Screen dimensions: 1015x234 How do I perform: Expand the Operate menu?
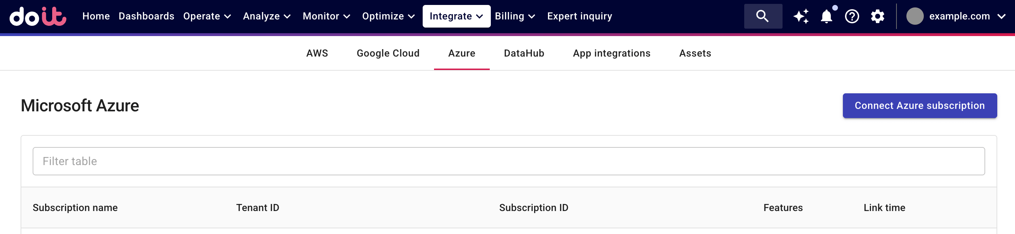click(207, 16)
